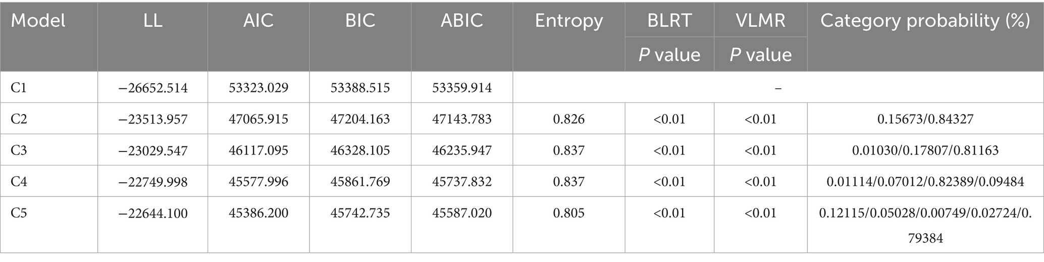Click the LL column header
The width and height of the screenshot is (1044, 262).
(x=152, y=21)
